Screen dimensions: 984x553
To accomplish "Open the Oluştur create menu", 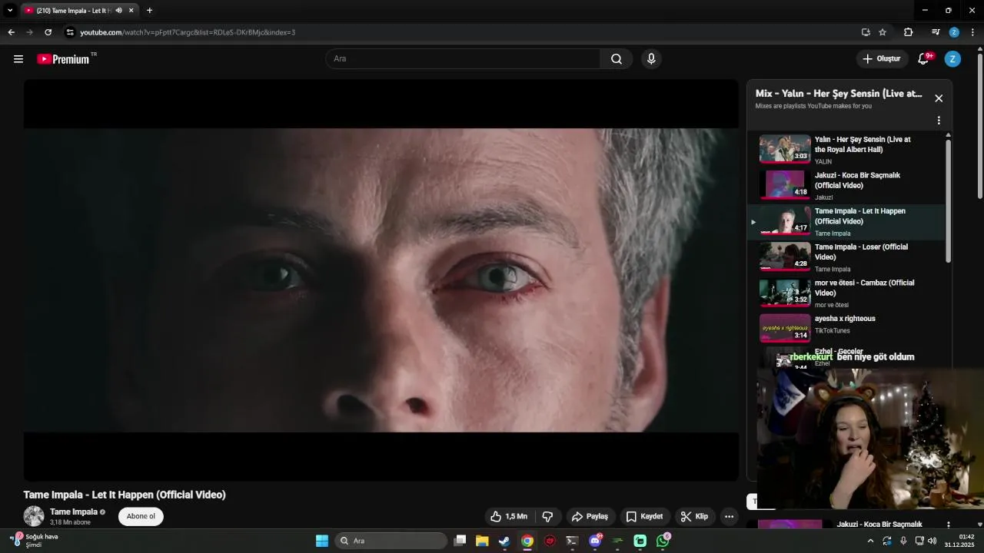I will click(881, 59).
